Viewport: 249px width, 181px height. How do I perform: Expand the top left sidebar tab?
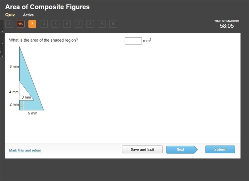coord(2,26)
